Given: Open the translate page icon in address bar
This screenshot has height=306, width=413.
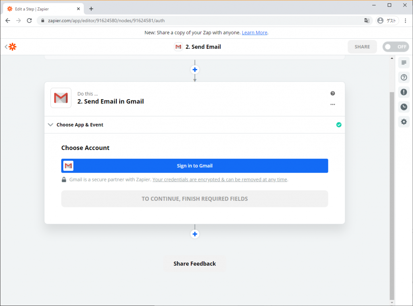Looking at the screenshot, I should (367, 21).
